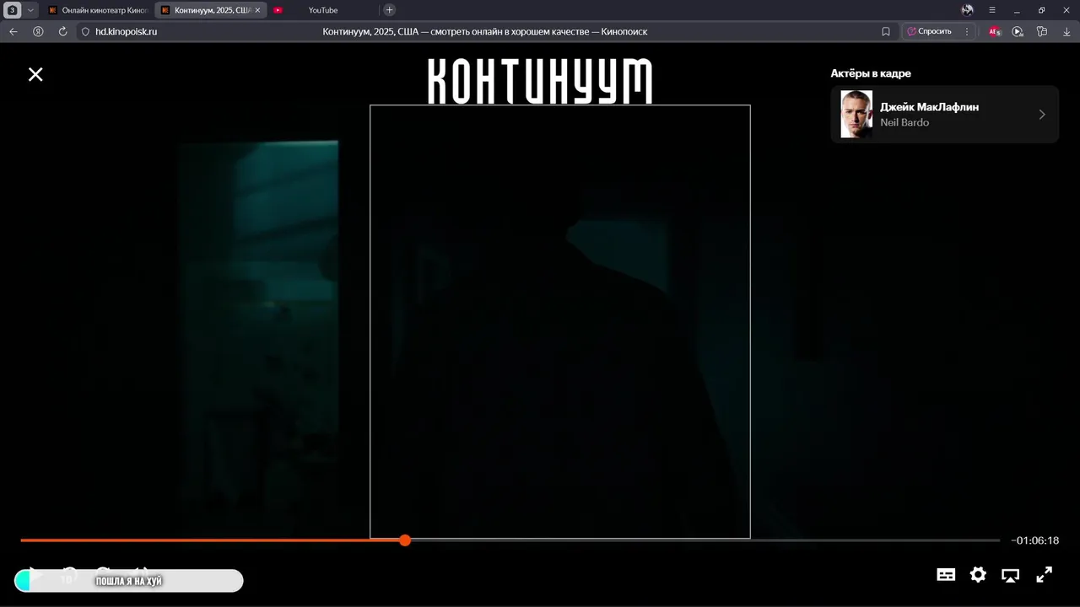Seek to a later point on the unplayed progress bar

point(705,540)
